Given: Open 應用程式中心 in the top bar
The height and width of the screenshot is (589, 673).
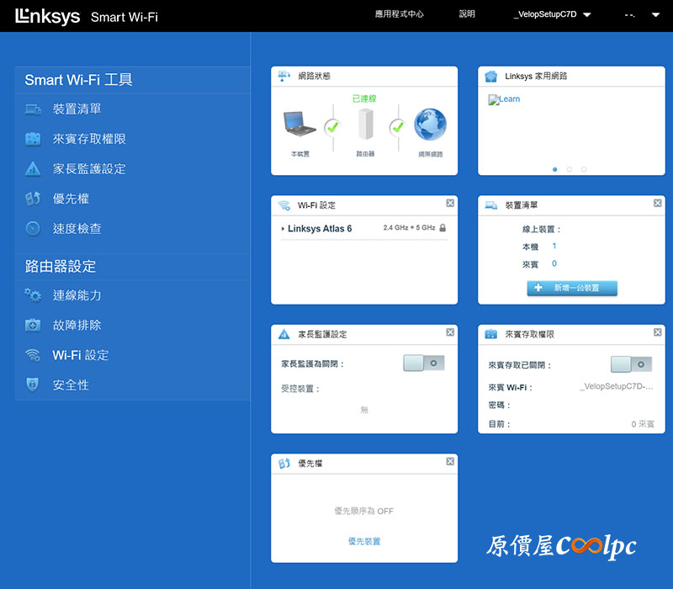Looking at the screenshot, I should point(399,14).
